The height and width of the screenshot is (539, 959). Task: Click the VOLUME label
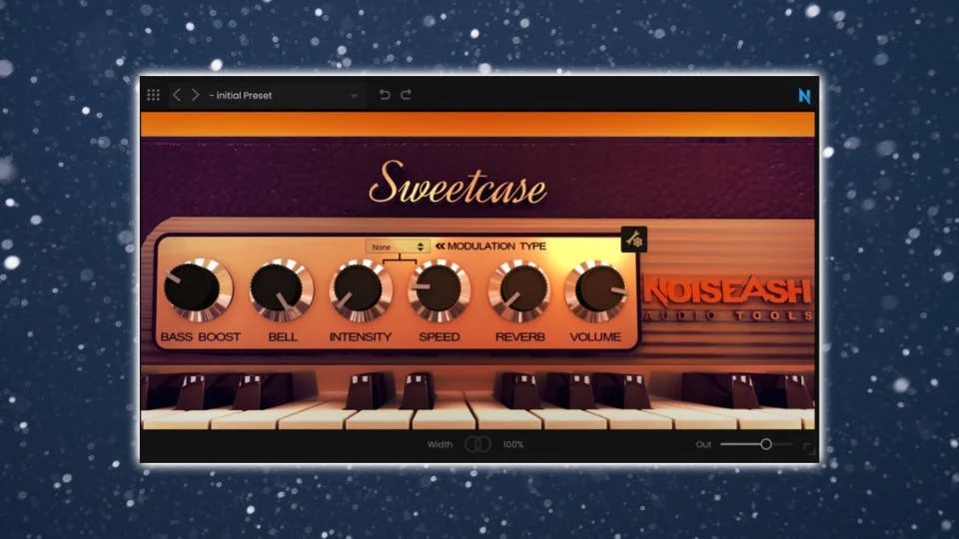click(x=595, y=336)
